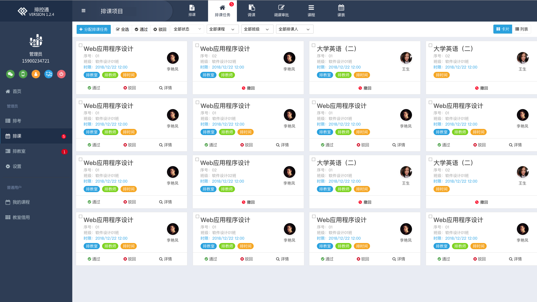Open the 全部排课人 dropdown
The image size is (537, 302).
pos(295,29)
